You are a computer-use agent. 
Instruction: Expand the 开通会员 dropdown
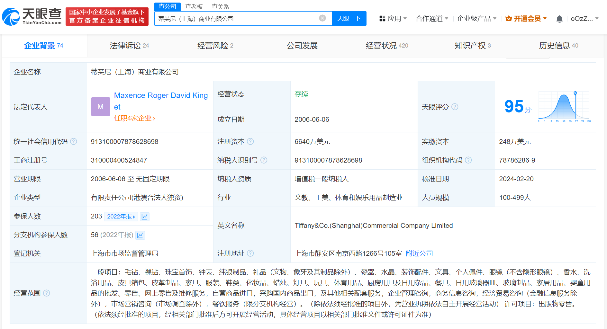pyautogui.click(x=526, y=19)
